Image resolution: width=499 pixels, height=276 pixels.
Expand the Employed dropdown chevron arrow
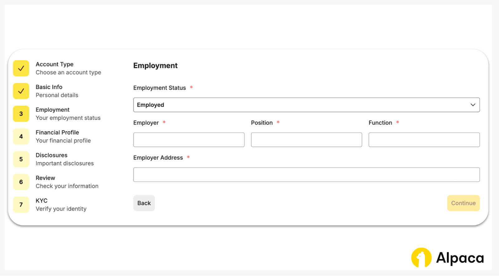(x=473, y=105)
